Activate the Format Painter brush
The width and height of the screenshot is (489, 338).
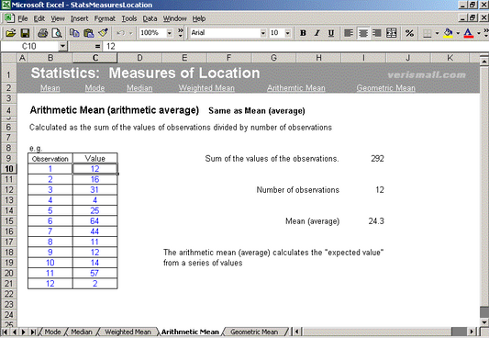click(103, 33)
